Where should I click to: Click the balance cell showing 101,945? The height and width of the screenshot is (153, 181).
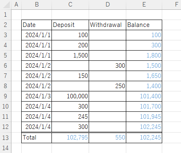pyautogui.click(x=144, y=117)
